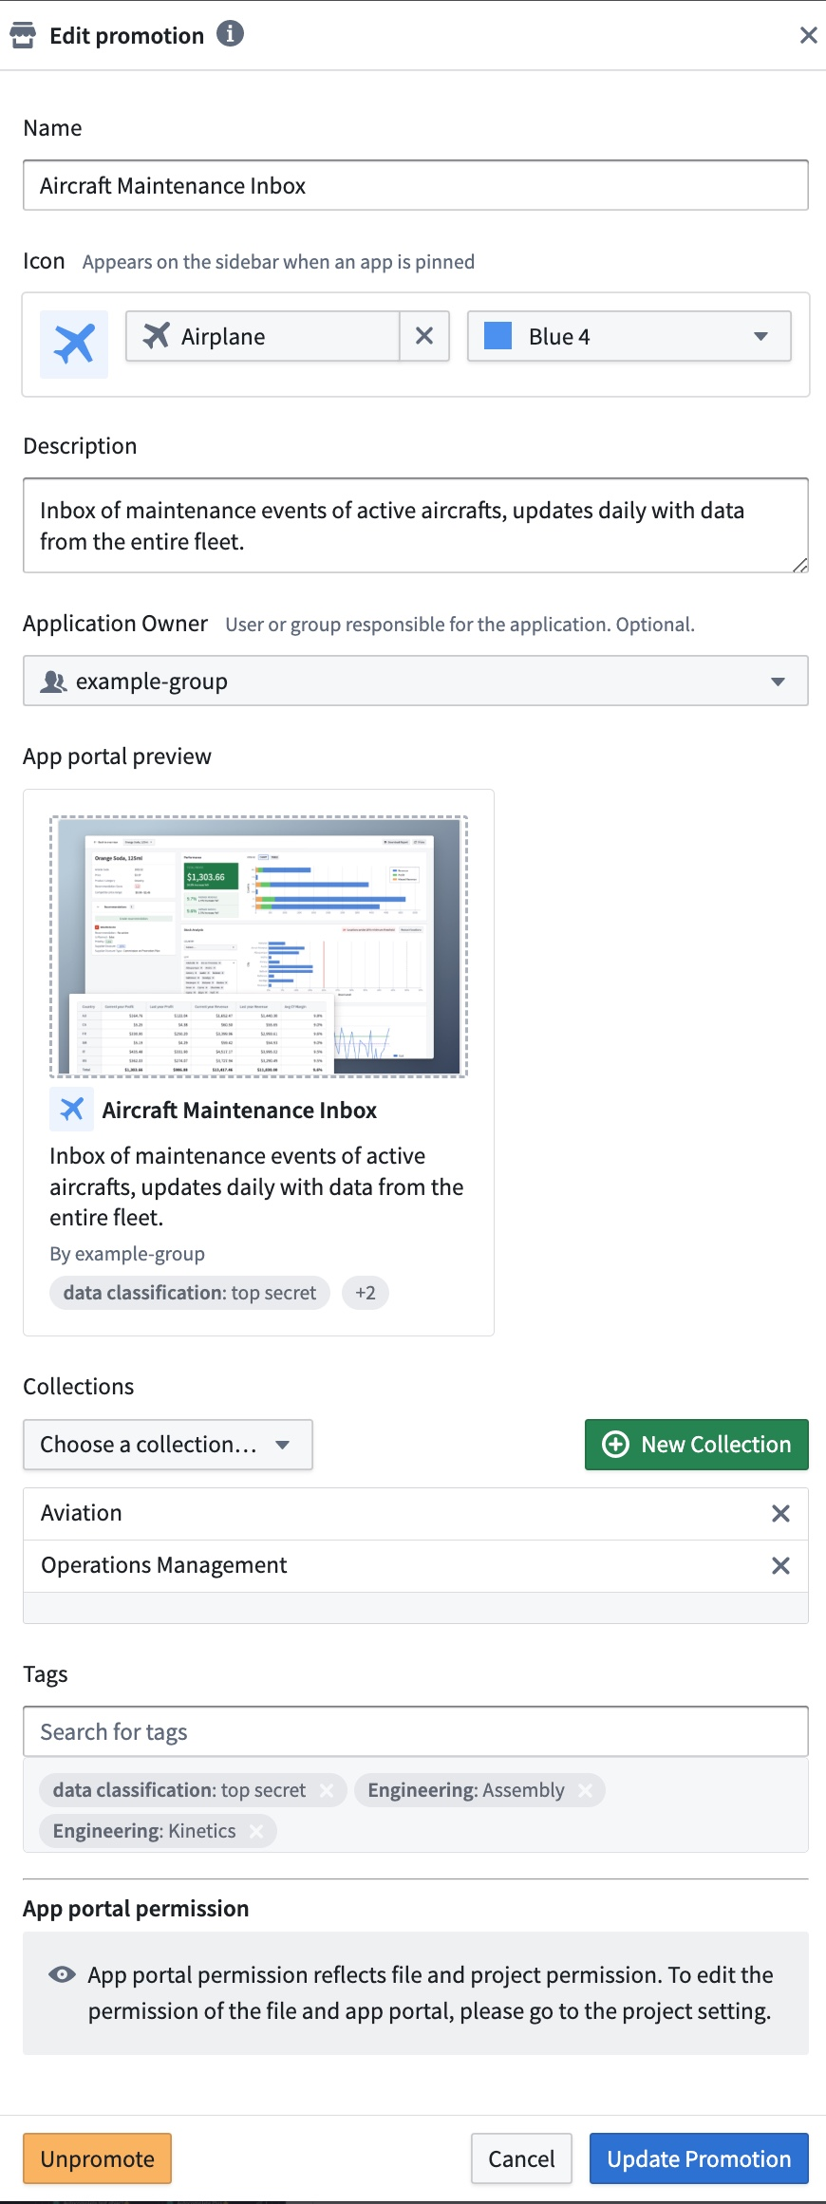Clear the Airplane icon selection

point(424,336)
